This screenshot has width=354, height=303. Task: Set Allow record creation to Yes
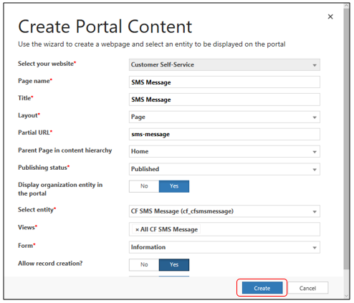(x=174, y=264)
